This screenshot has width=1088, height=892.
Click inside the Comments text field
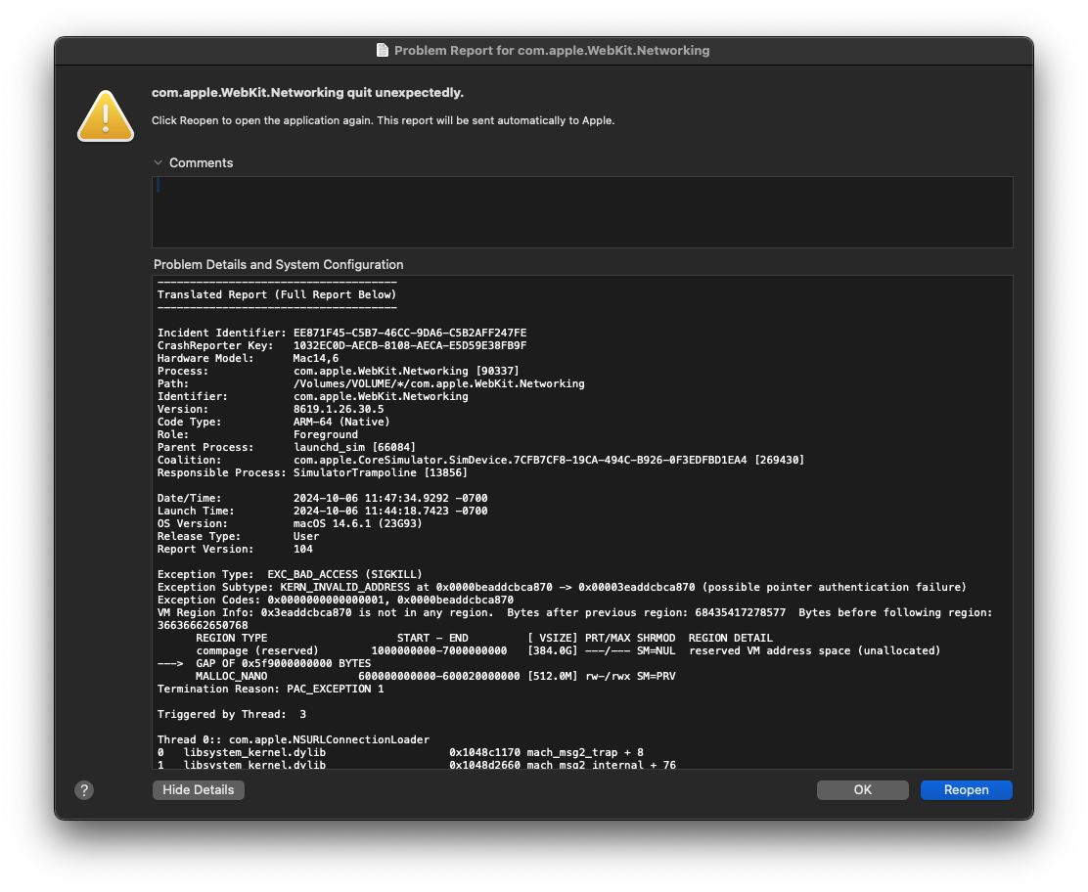pyautogui.click(x=582, y=212)
